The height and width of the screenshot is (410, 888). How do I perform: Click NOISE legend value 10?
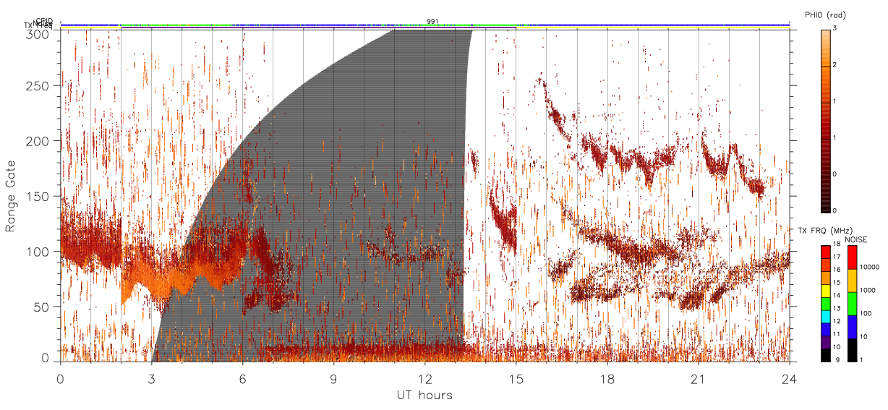(x=863, y=336)
